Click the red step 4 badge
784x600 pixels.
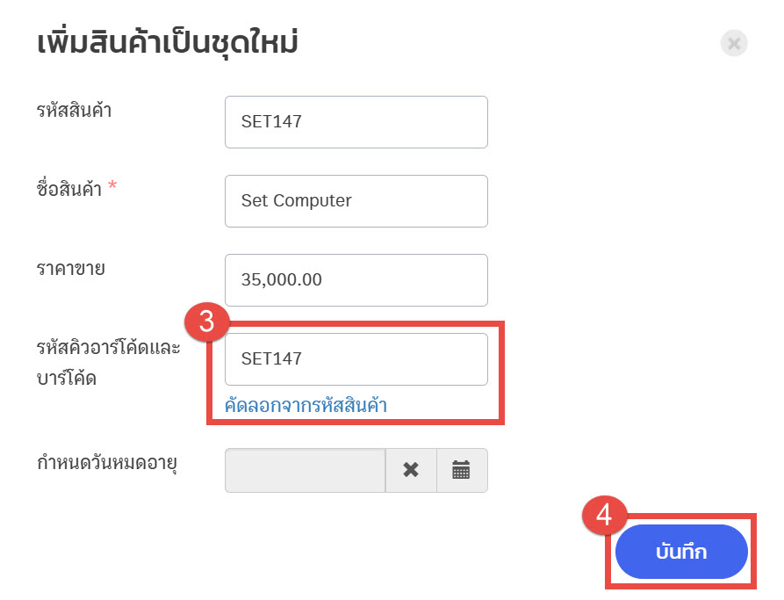click(x=605, y=515)
